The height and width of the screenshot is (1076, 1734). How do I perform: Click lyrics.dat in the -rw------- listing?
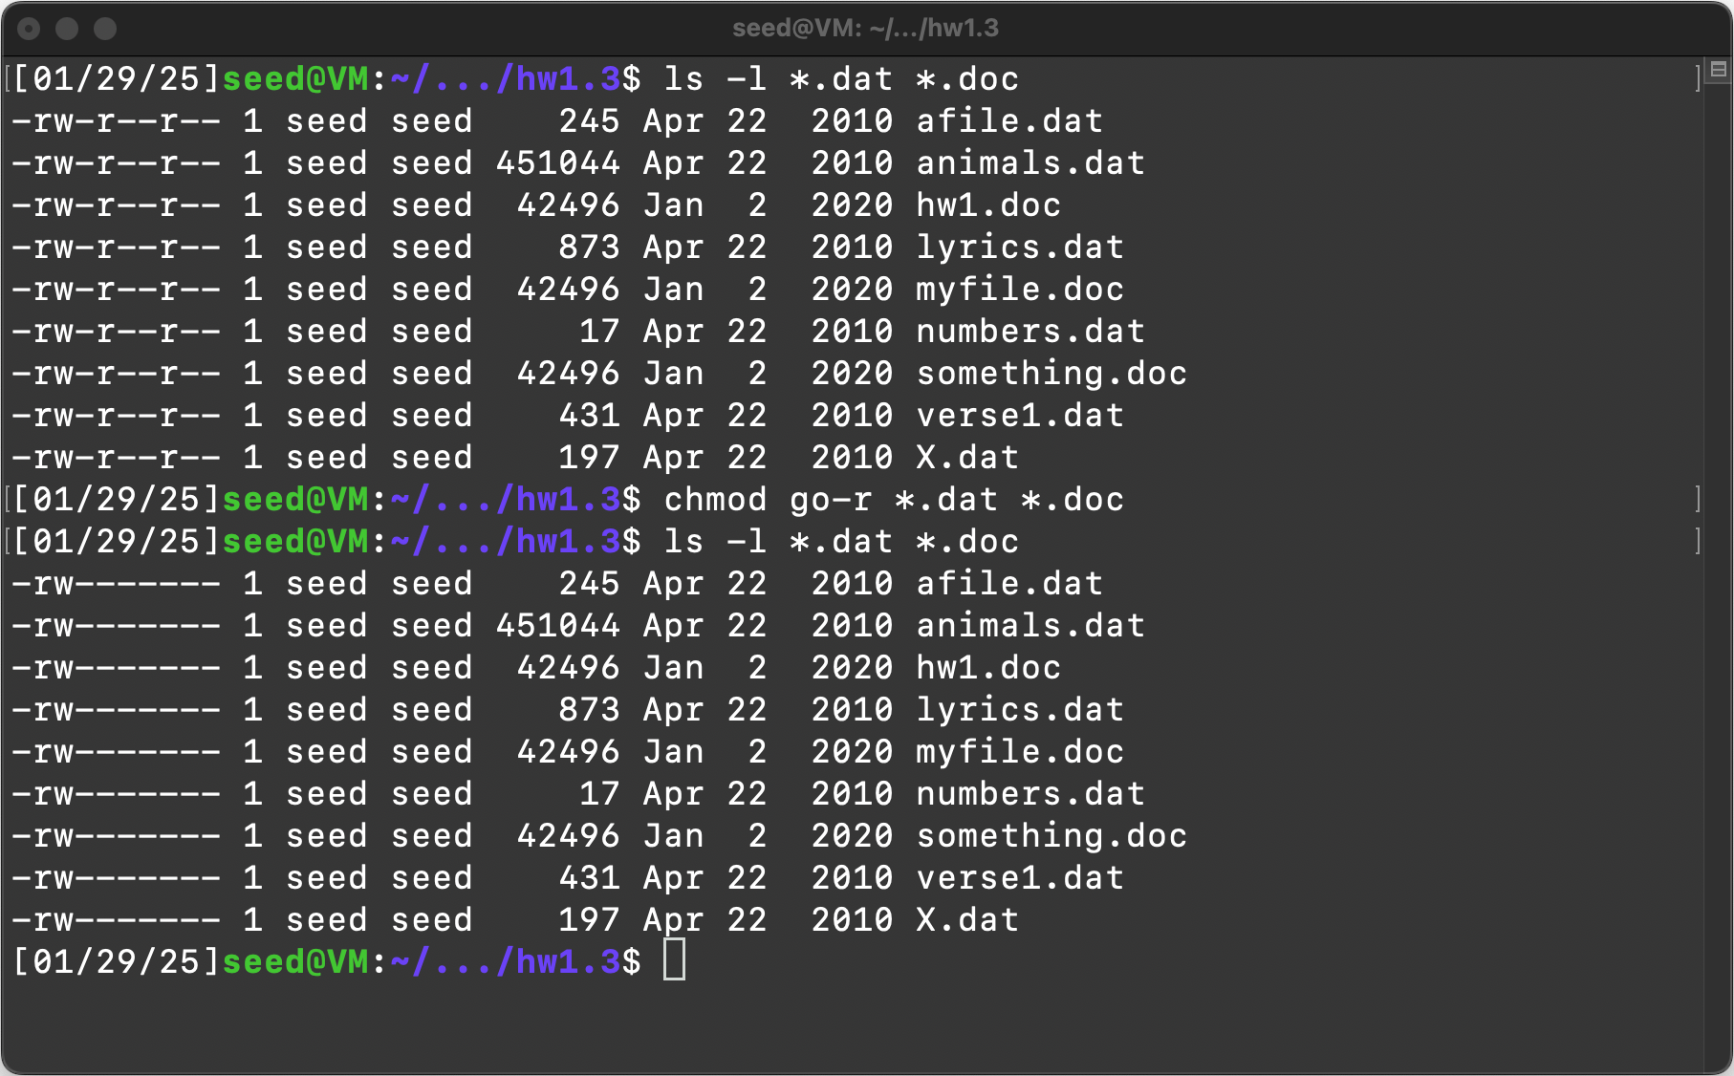[x=1020, y=710]
